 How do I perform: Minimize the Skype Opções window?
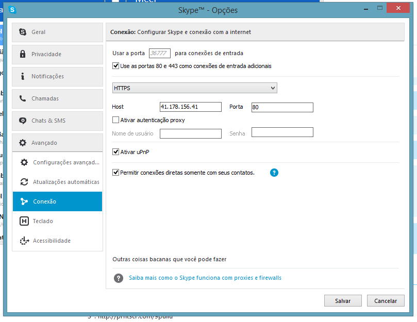366,9
